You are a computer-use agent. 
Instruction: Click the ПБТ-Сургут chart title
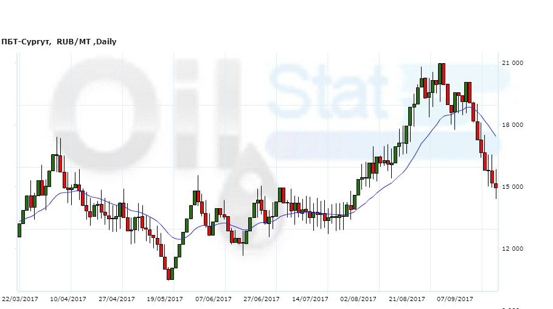click(x=58, y=42)
